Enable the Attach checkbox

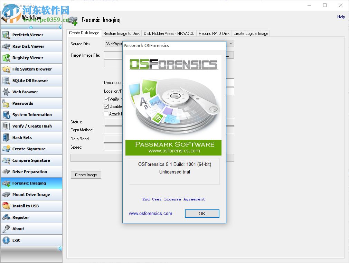pos(106,114)
